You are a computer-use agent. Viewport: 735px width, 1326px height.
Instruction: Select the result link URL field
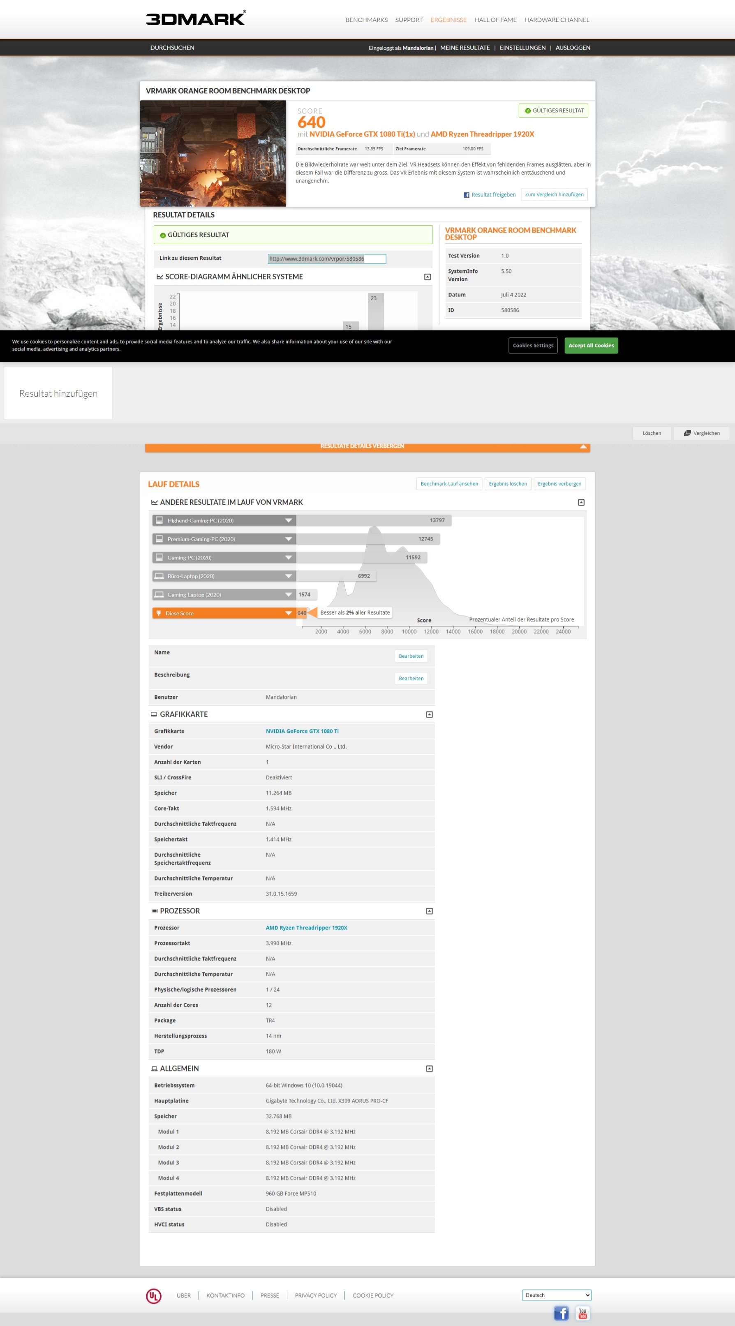click(327, 259)
